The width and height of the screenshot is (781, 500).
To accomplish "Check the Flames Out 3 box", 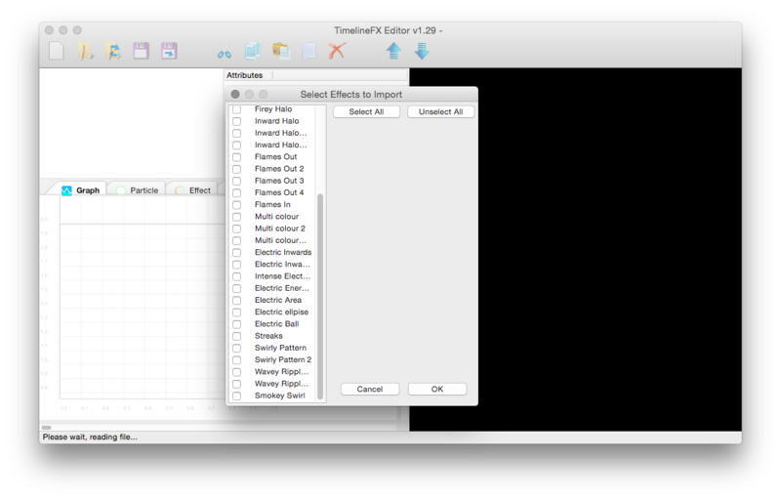I will tap(236, 181).
